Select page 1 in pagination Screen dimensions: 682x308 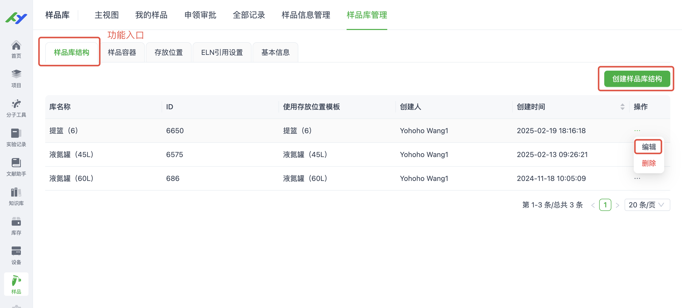[605, 205]
